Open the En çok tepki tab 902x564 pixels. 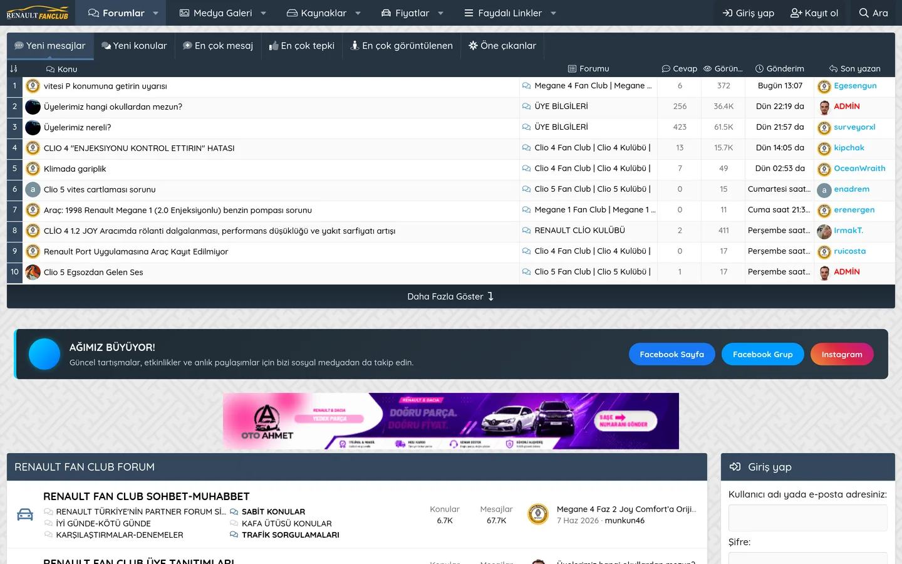pyautogui.click(x=302, y=46)
